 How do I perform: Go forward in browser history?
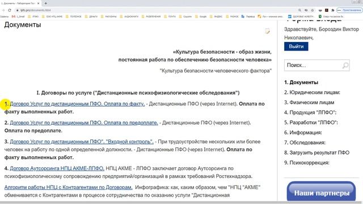tap(3, 10)
